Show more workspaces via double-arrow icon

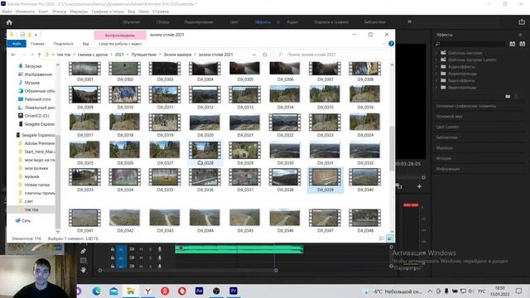(x=410, y=22)
